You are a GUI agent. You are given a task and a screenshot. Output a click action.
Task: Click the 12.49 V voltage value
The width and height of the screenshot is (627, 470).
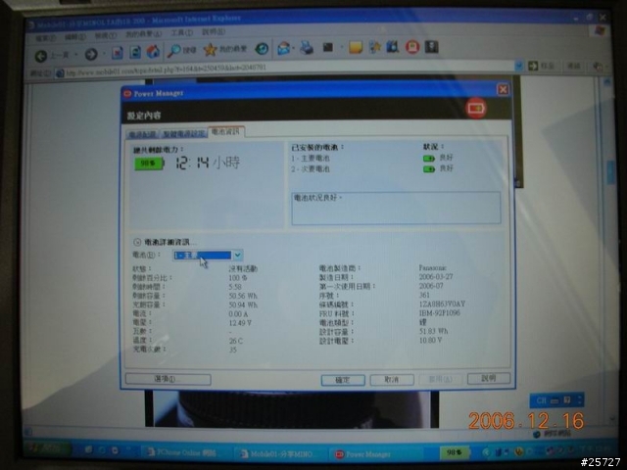pyautogui.click(x=240, y=323)
